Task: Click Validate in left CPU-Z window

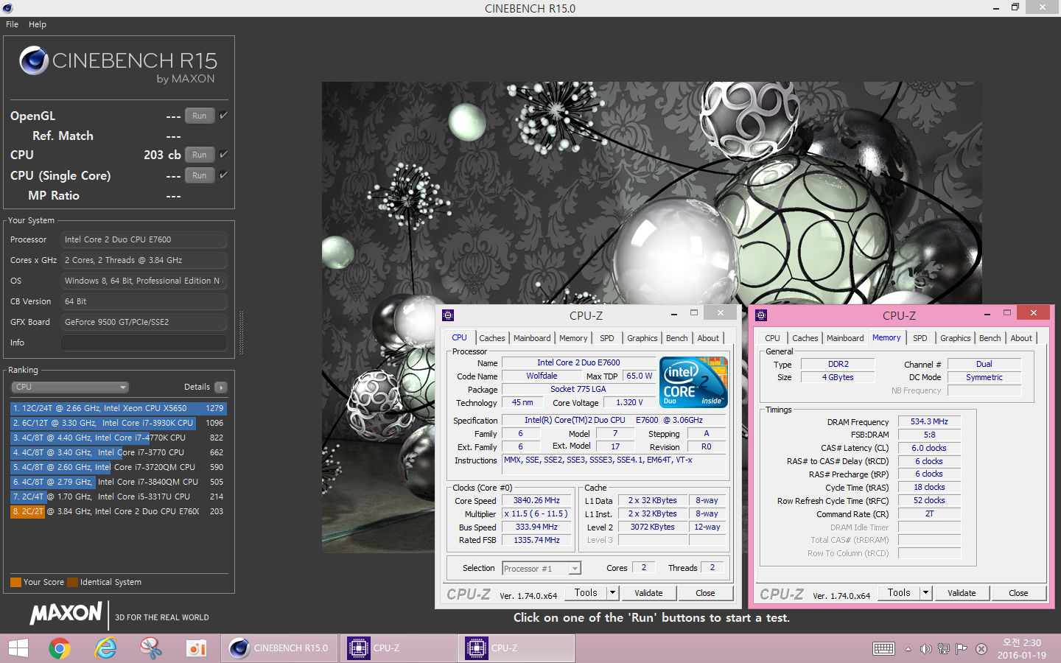Action: click(648, 593)
